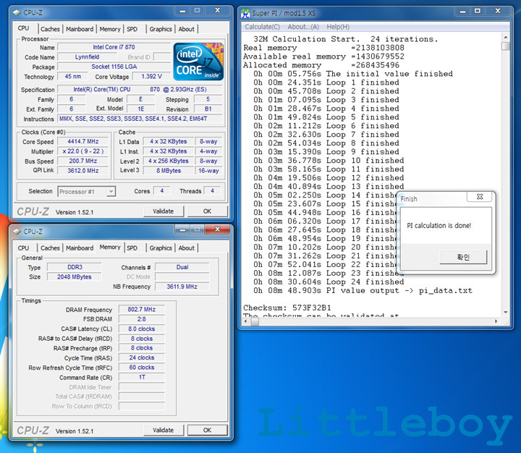Image resolution: width=521 pixels, height=453 pixels.
Task: Click Channels # value Dual
Action: (182, 267)
